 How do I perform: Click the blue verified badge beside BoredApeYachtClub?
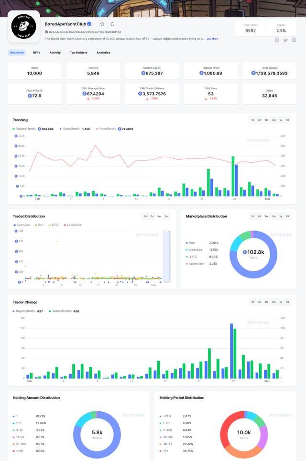coord(89,24)
